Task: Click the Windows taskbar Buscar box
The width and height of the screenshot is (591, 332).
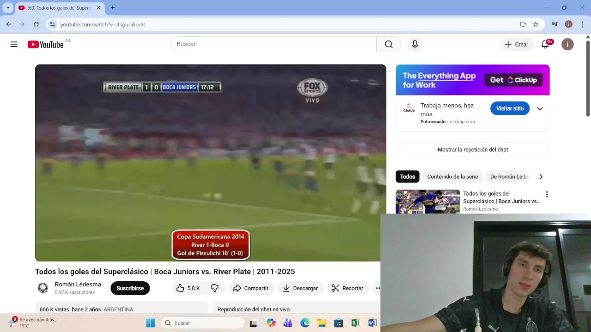Action: (x=202, y=323)
